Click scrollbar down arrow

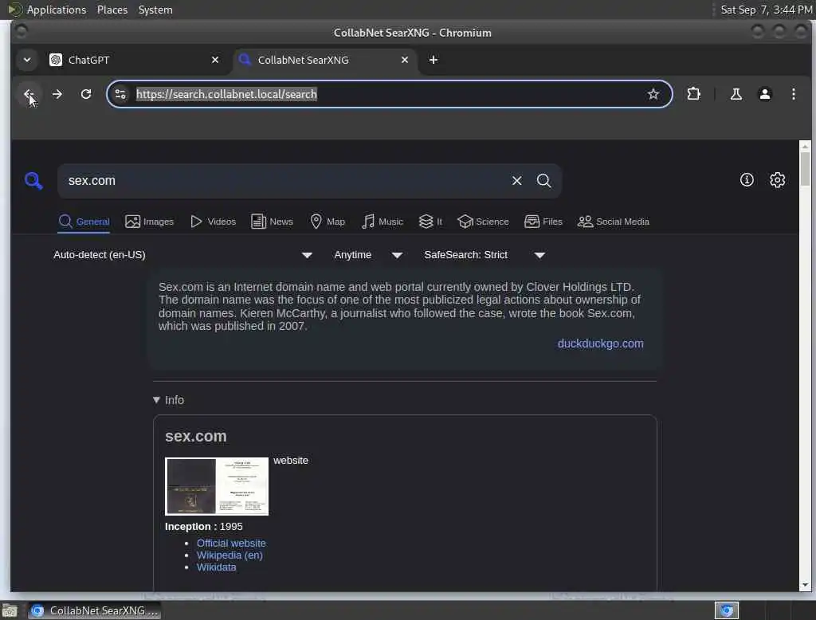tap(805, 585)
